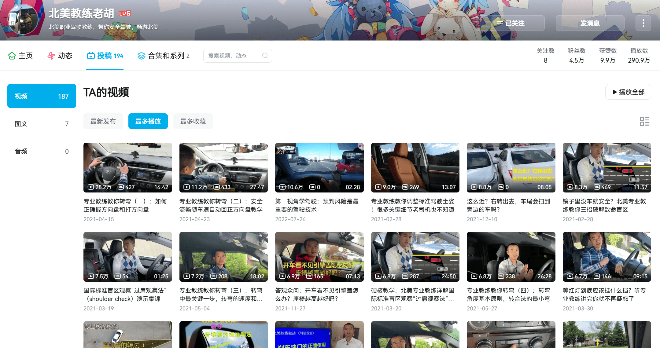This screenshot has height=348, width=660.
Task: Click the 269 comment count icon
Action: pyautogui.click(x=405, y=187)
